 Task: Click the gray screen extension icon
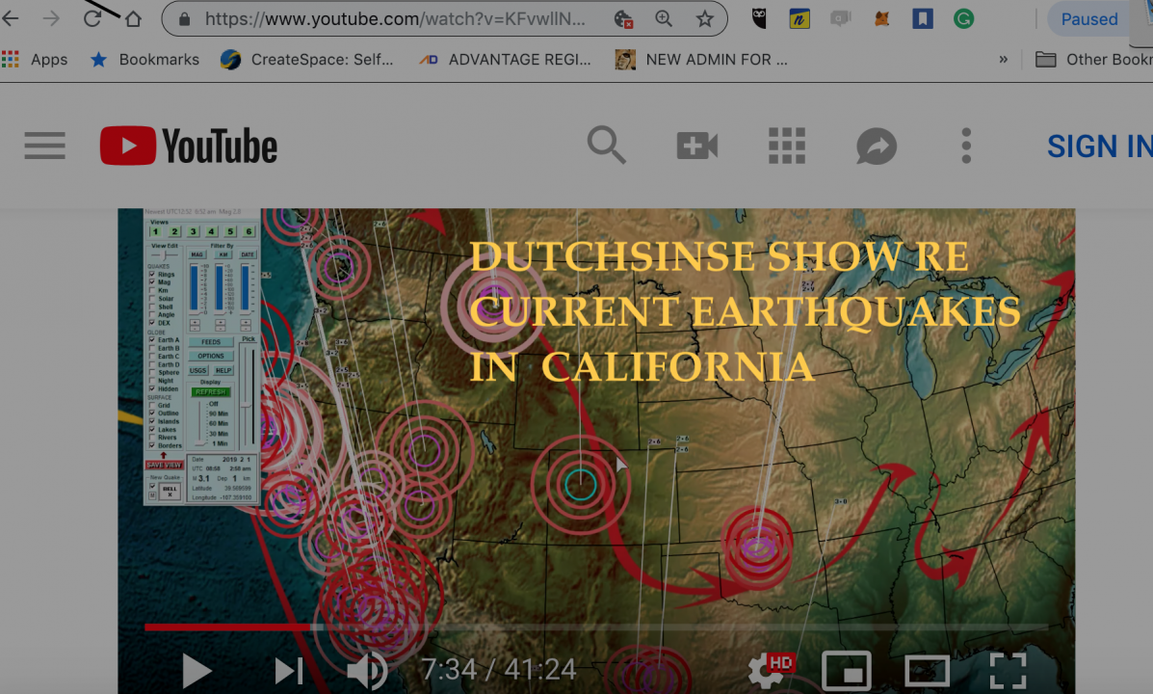841,18
